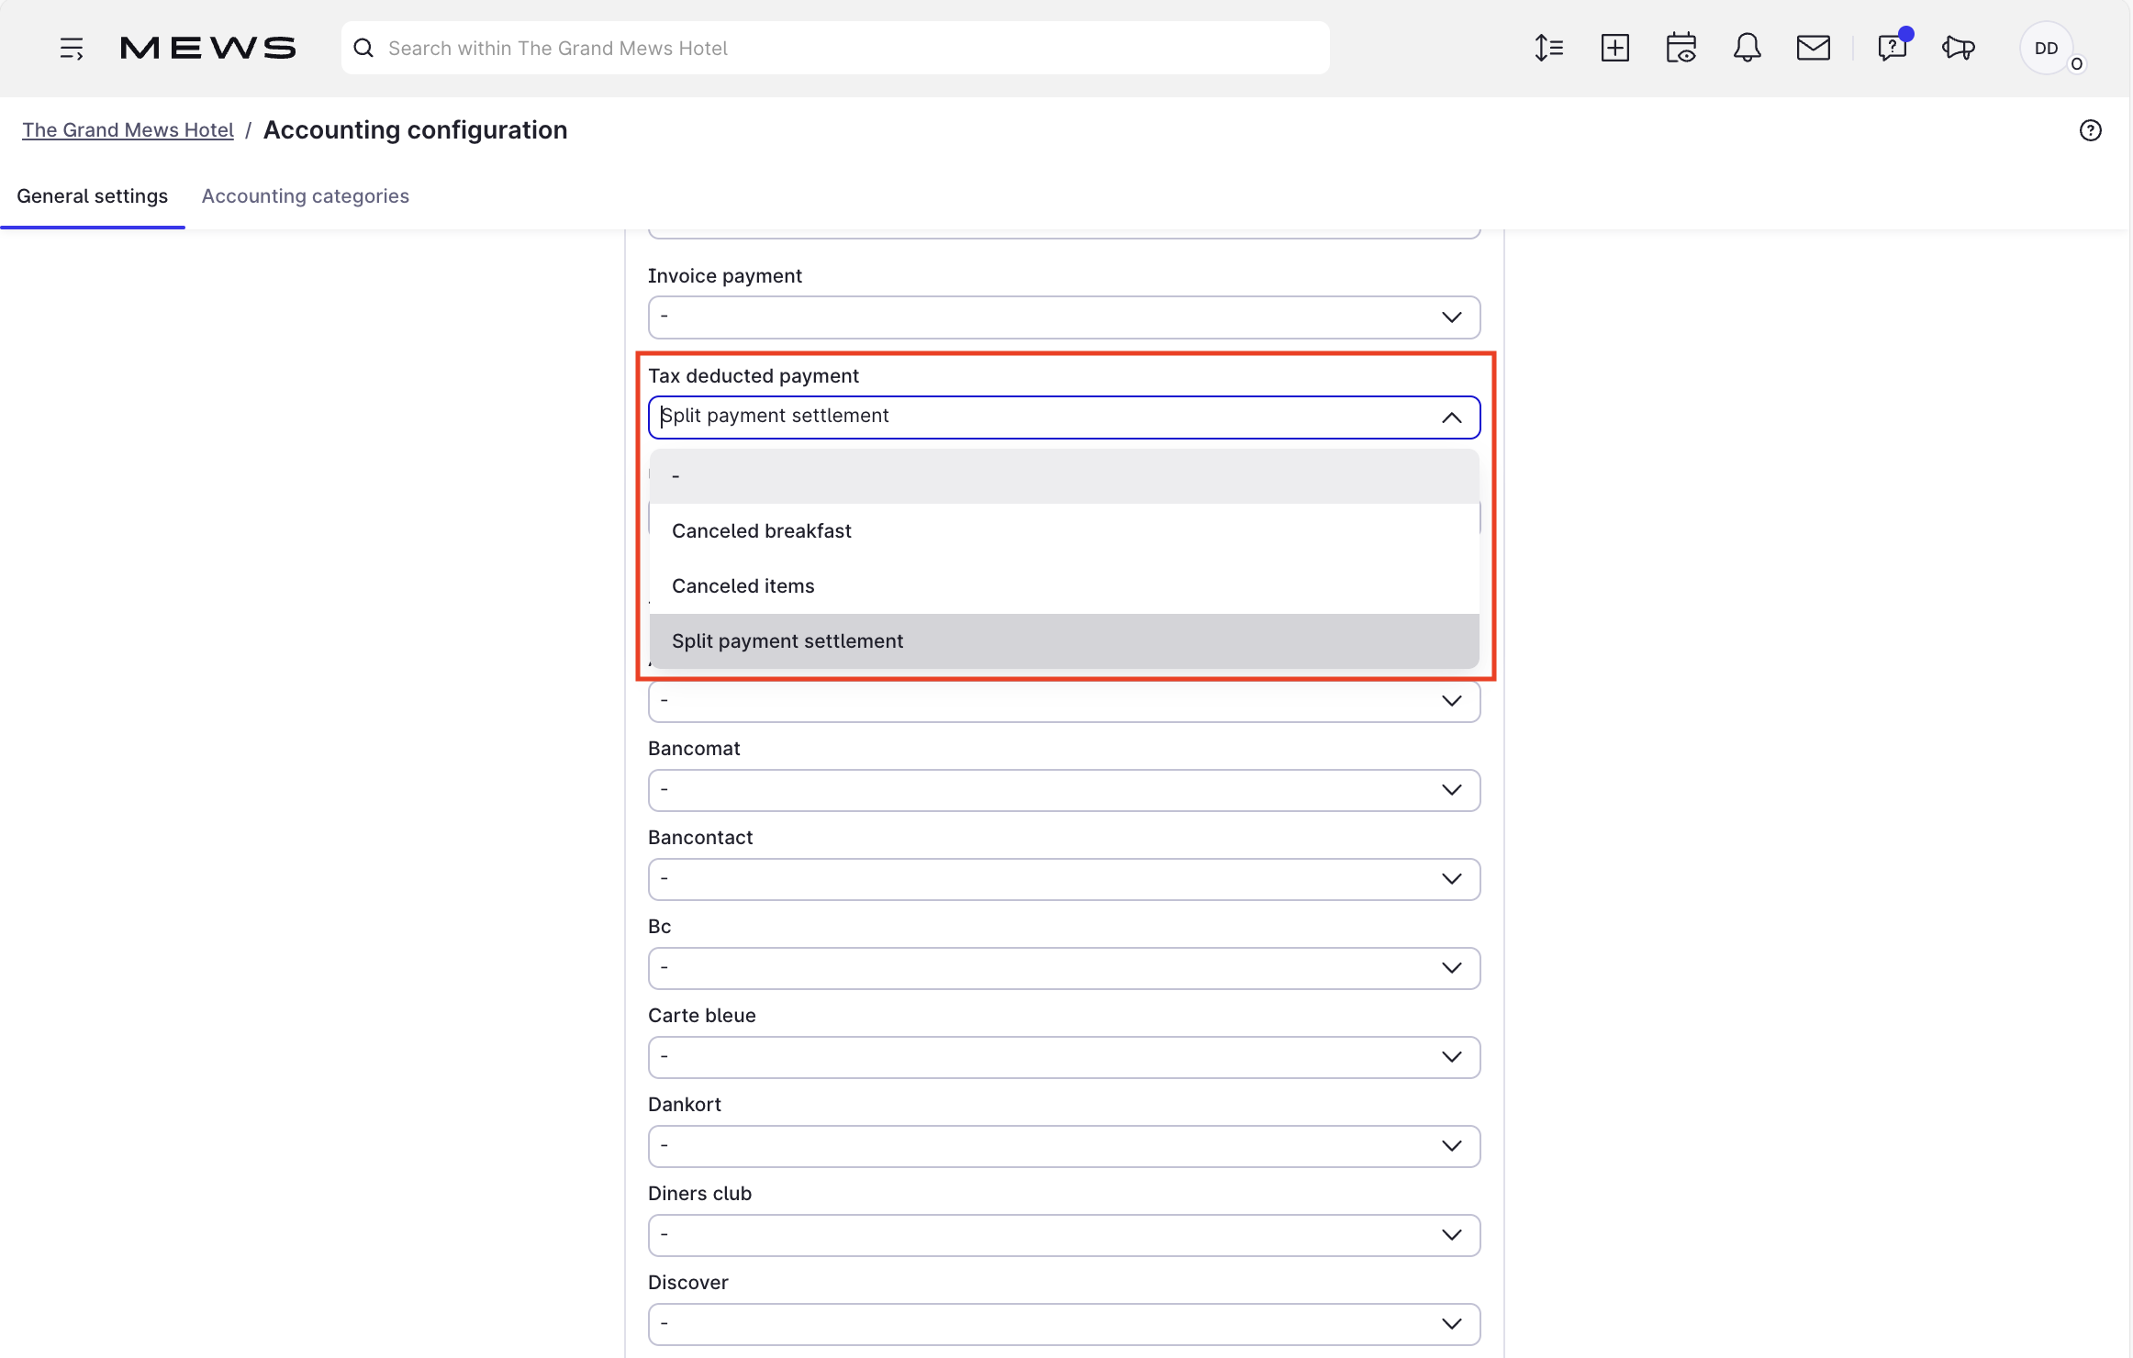
Task: Click the new reservation plus icon
Action: pos(1615,48)
